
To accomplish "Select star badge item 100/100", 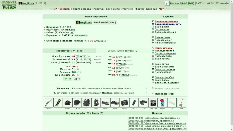I will (x=153, y=103).
